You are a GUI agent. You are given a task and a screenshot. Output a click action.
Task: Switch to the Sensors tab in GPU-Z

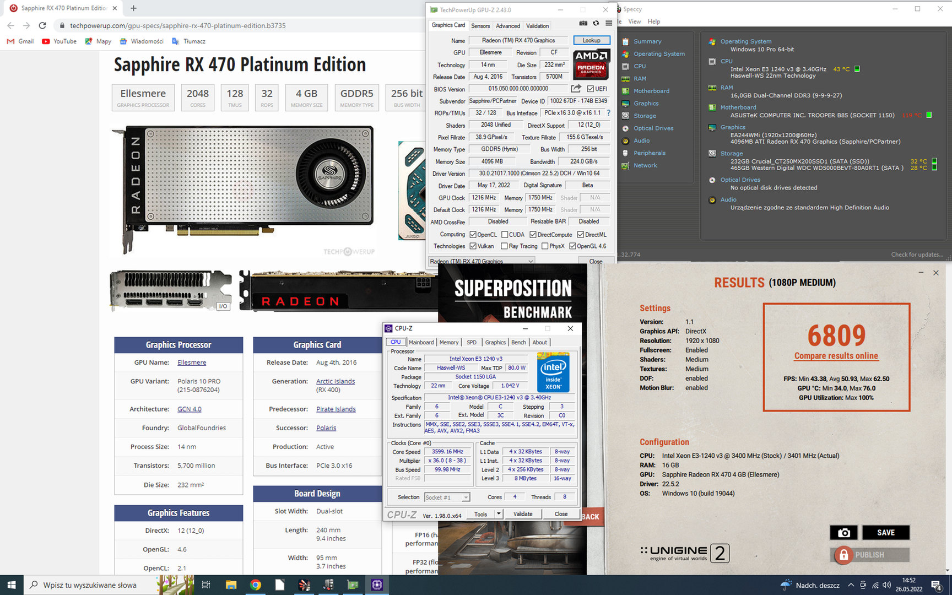pos(480,26)
